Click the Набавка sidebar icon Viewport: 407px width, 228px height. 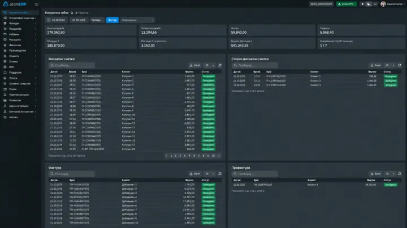(x=5, y=34)
